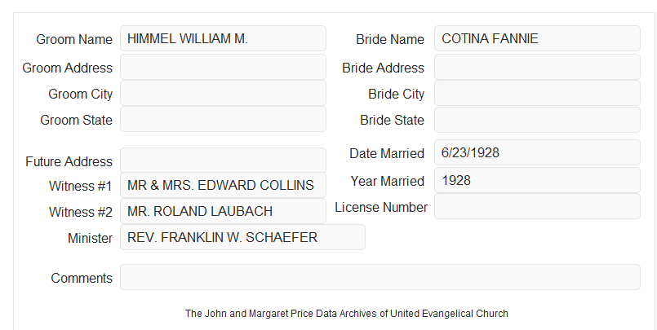Image resolution: width=657 pixels, height=330 pixels.
Task: Click into the Bride Address field
Action: [537, 67]
